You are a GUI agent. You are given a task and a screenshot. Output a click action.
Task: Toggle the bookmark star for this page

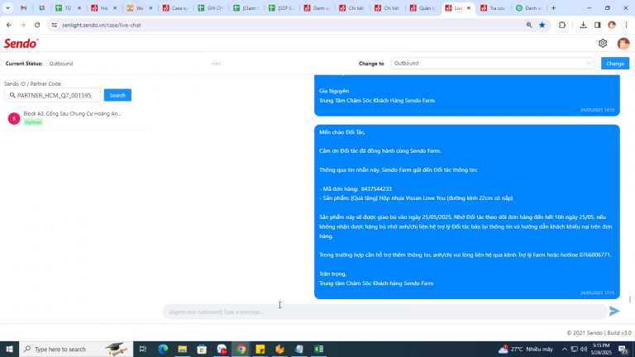click(542, 25)
